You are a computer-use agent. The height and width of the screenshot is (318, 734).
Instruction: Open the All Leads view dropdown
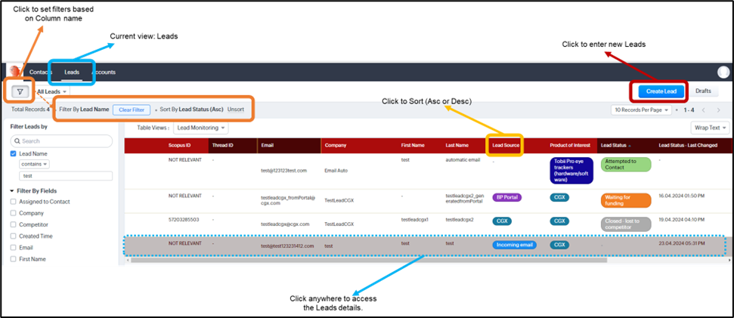51,91
